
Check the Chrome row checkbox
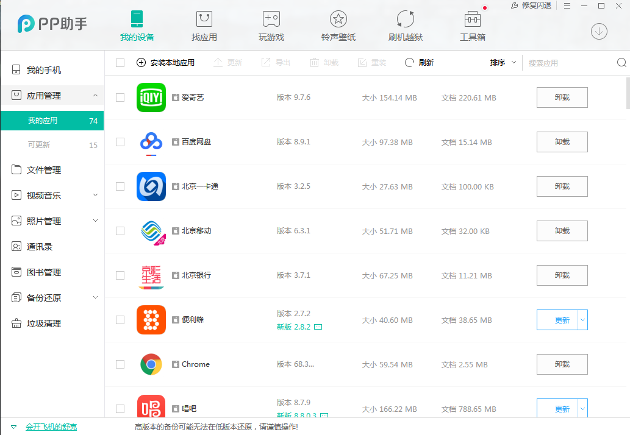tap(120, 364)
